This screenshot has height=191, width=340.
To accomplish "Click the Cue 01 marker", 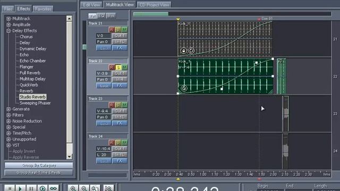I will (x=265, y=19).
